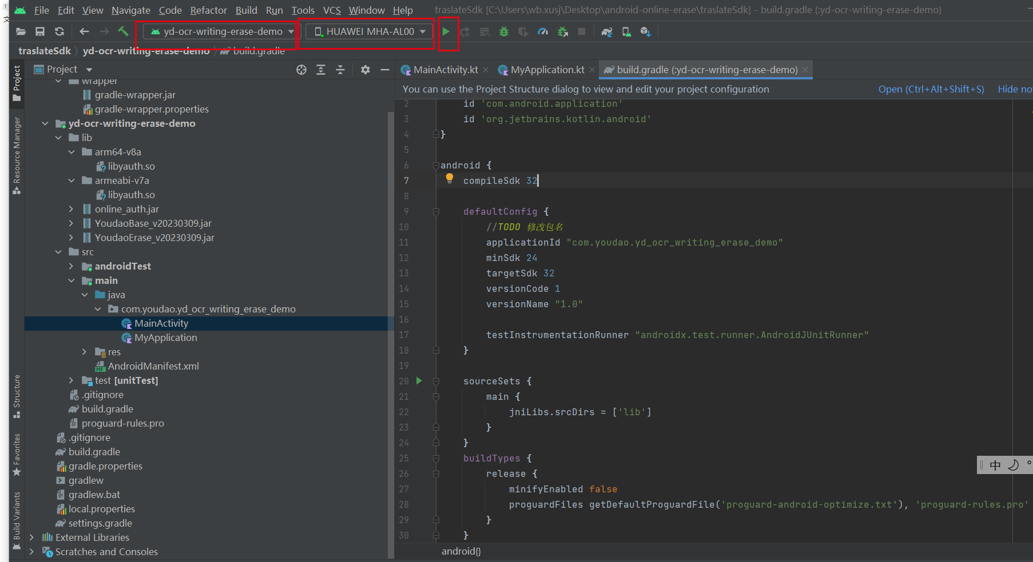This screenshot has height=562, width=1033.
Task: Open the Profiler gauge icon
Action: 543,32
